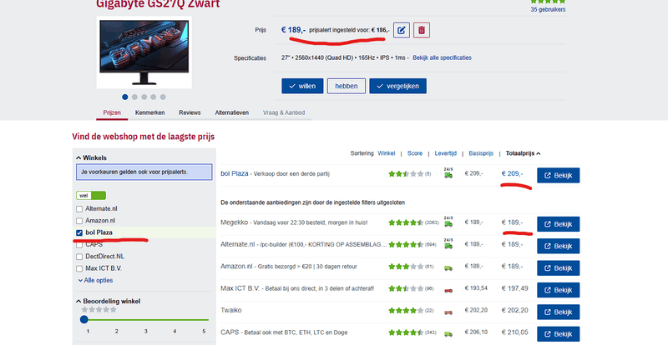Click Bekijk button for Twaiko

tap(558, 312)
